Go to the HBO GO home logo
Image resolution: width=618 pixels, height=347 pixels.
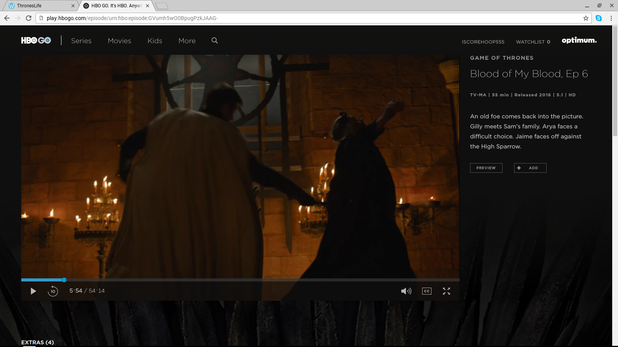pos(36,40)
